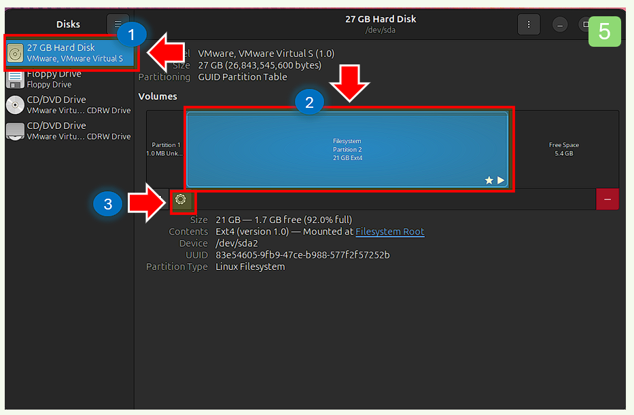Image resolution: width=634 pixels, height=415 pixels.
Task: Open partition options gear menu
Action: [x=181, y=199]
